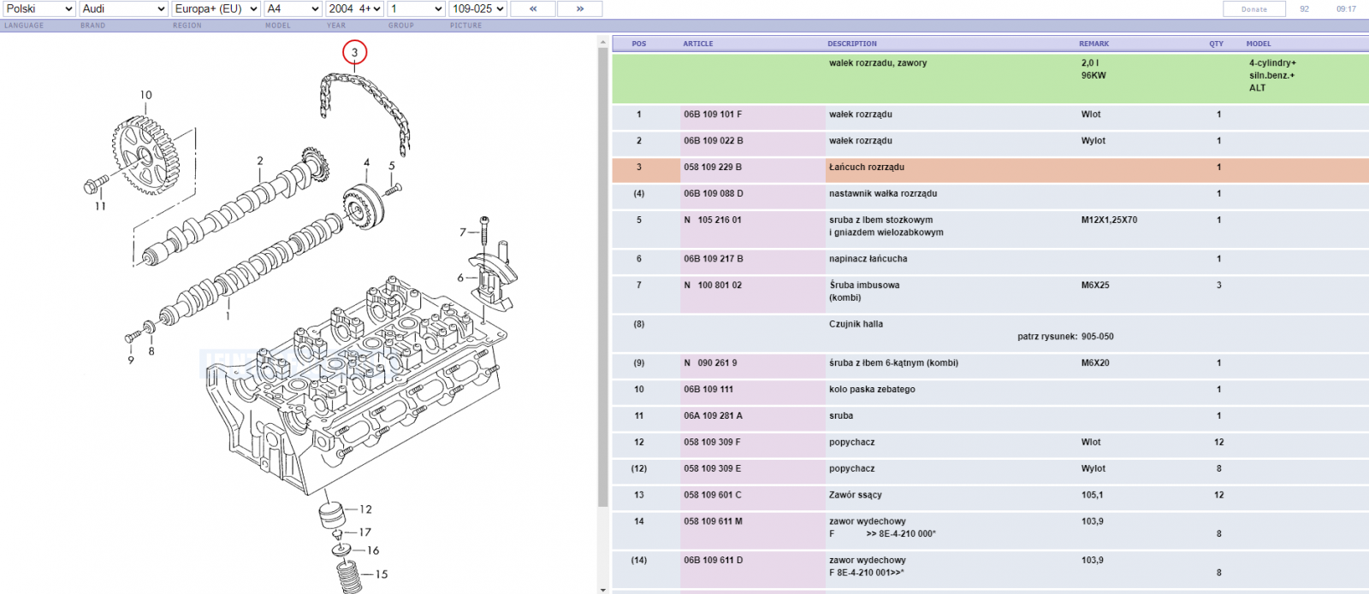Click the Donate button
The width and height of the screenshot is (1369, 594).
pos(1254,9)
